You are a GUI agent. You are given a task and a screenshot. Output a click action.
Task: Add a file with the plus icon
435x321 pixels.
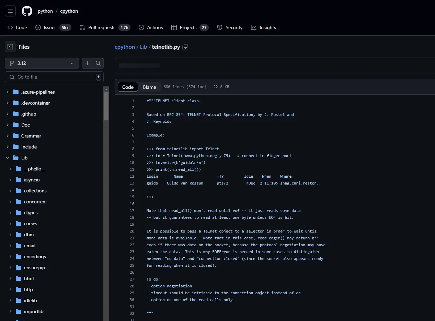tap(87, 63)
